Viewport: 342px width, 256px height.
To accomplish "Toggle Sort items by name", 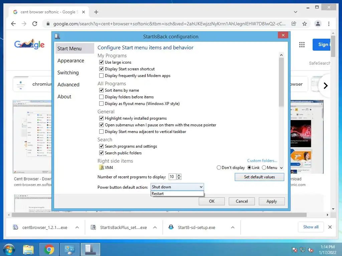I will coord(101,90).
